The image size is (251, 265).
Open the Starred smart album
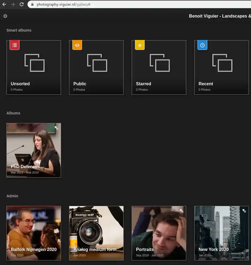[159, 67]
